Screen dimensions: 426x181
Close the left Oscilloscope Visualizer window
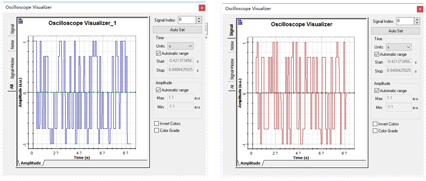(x=202, y=8)
